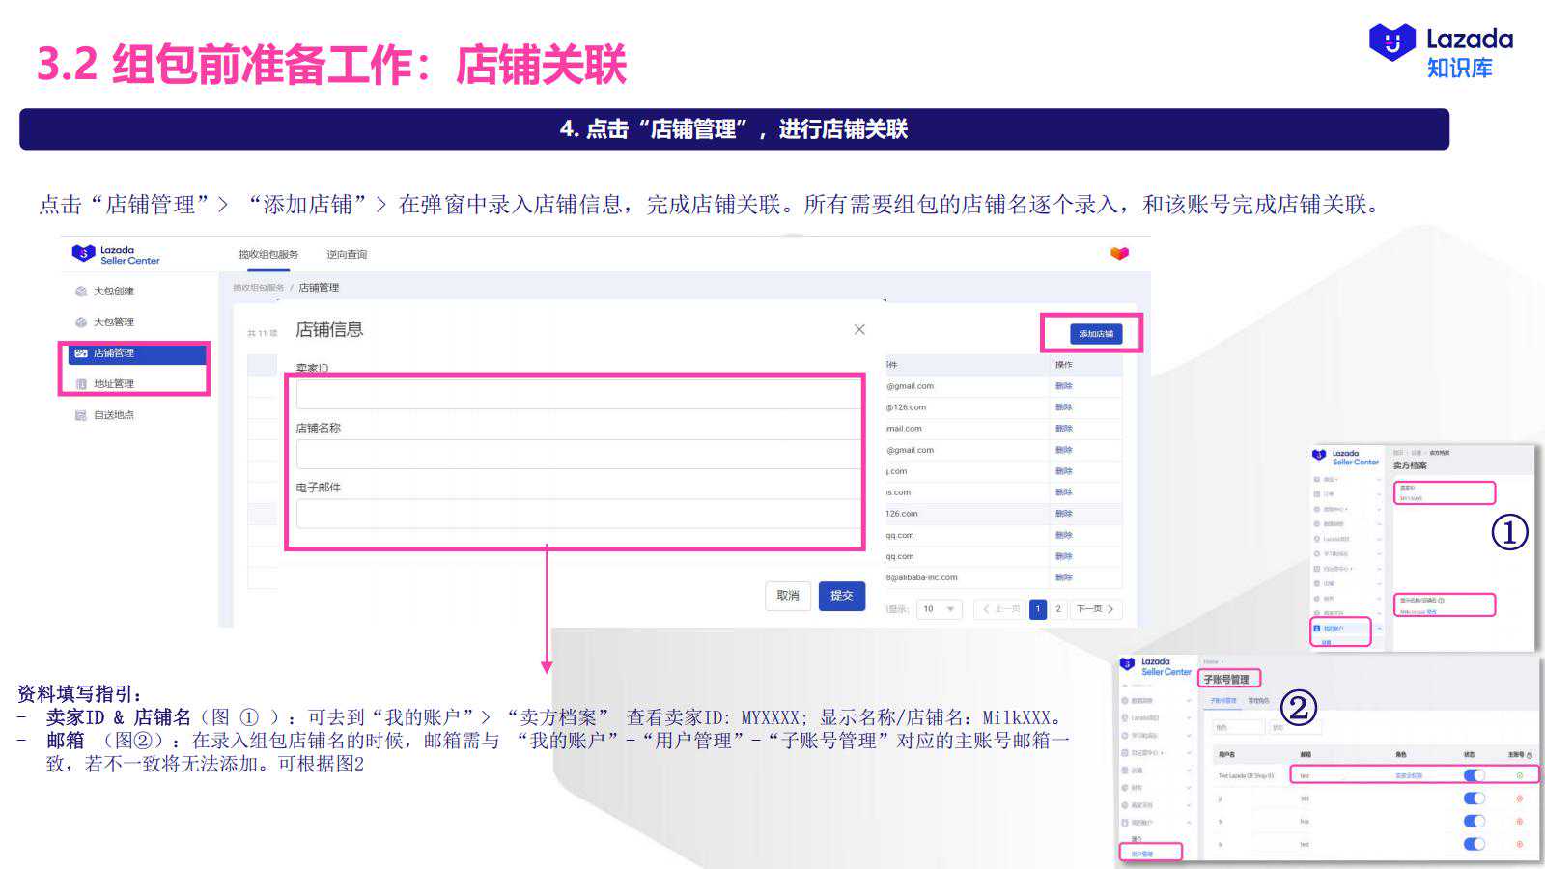1545x869 pixels.
Task: Click the 操作 column header
Action: pyautogui.click(x=1064, y=365)
